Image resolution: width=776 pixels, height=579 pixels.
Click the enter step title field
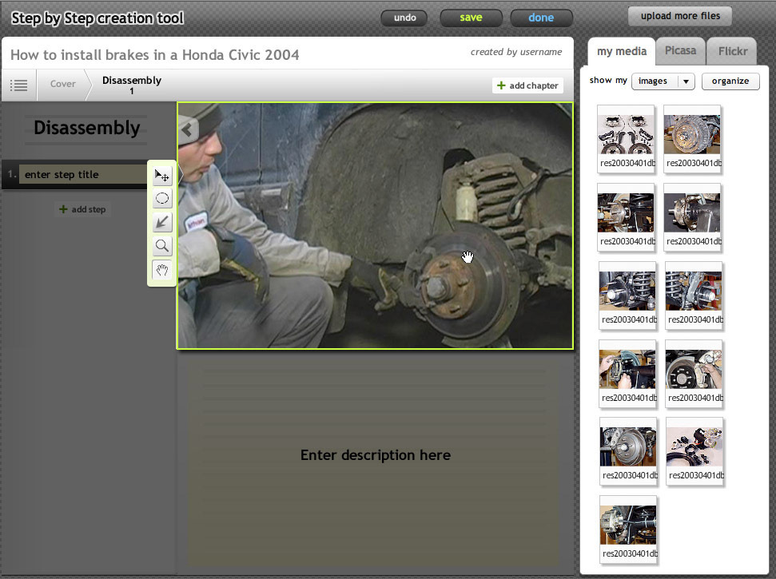pos(83,175)
